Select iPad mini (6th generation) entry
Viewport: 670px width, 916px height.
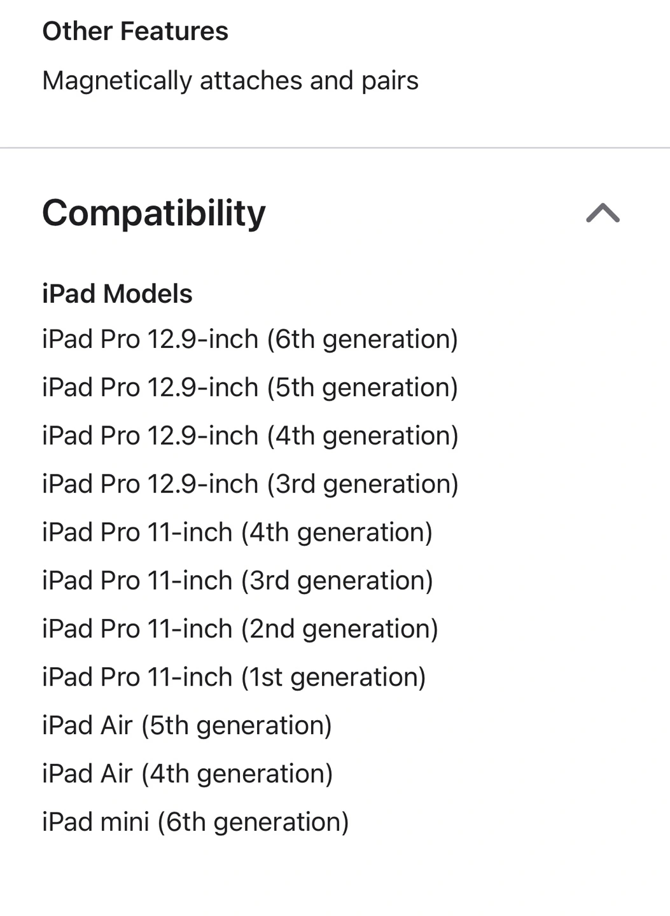click(195, 822)
